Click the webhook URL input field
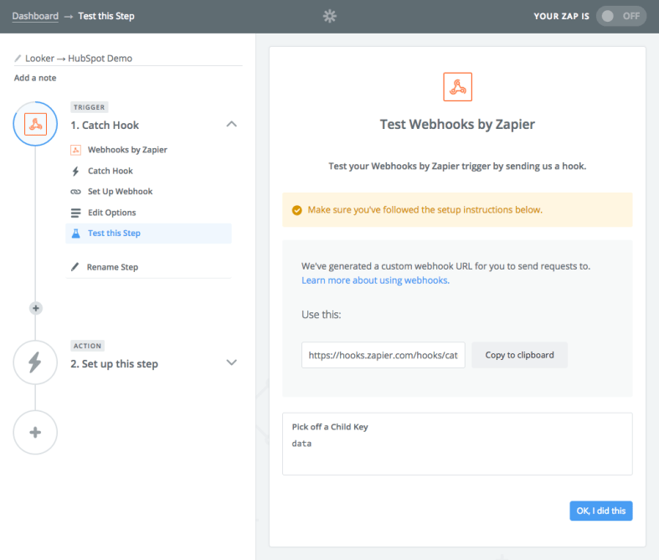The image size is (659, 560). (x=383, y=355)
